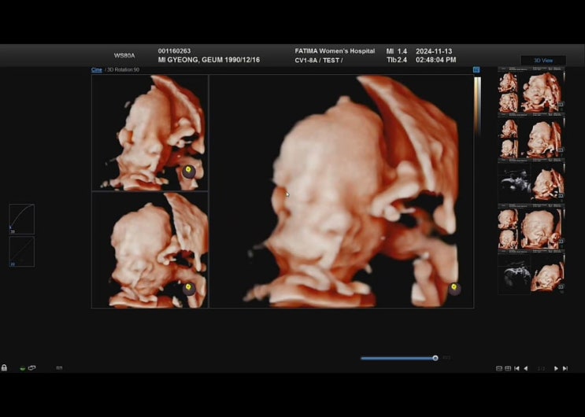Image resolution: width=585 pixels, height=417 pixels.
Task: Click the yellow light marker in main view
Action: click(454, 288)
